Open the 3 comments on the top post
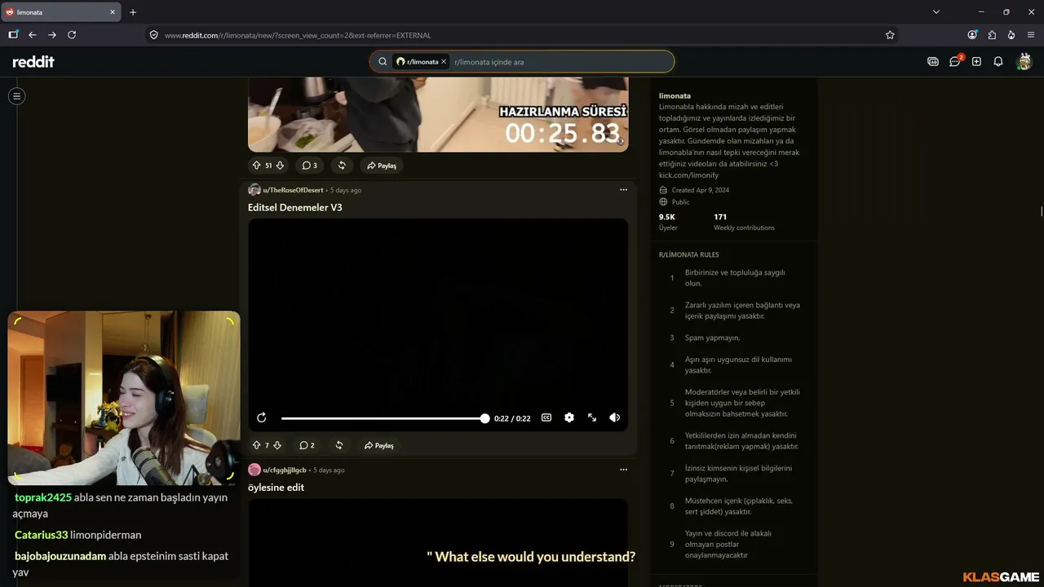This screenshot has height=587, width=1044. pos(310,166)
